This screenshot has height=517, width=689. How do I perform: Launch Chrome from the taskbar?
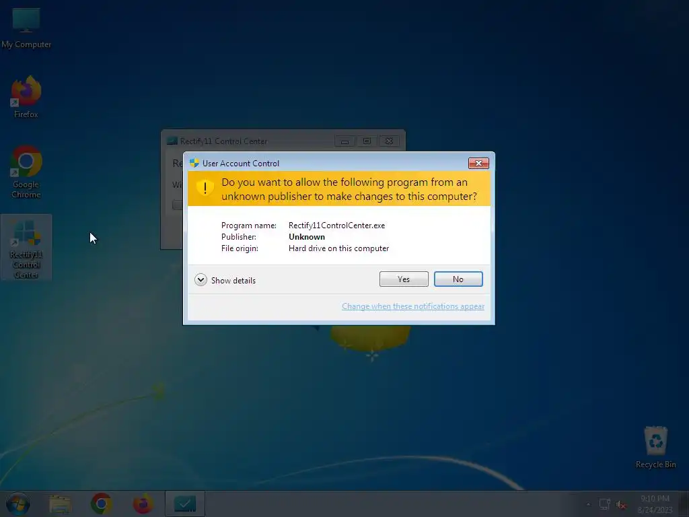tap(102, 504)
